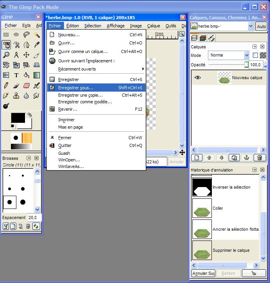270x283 pixels.
Task: Click the image navigation cross icon
Action: point(182,152)
